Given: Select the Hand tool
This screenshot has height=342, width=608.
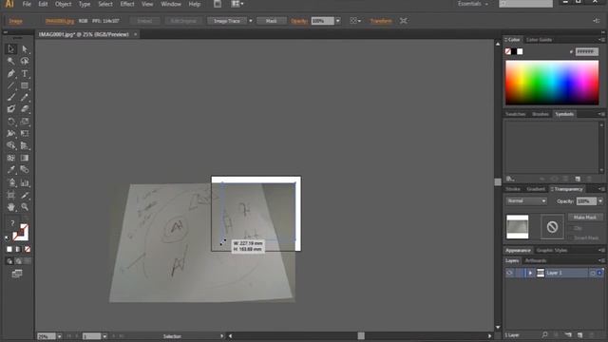Looking at the screenshot, I should pyautogui.click(x=10, y=207).
